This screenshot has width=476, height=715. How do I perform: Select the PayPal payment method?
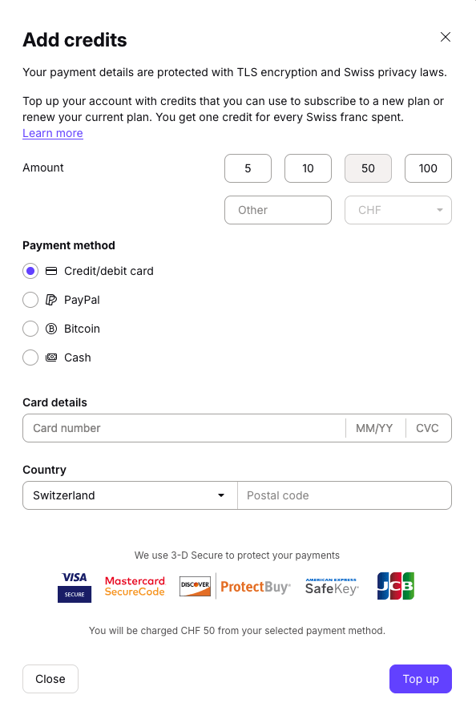(30, 300)
